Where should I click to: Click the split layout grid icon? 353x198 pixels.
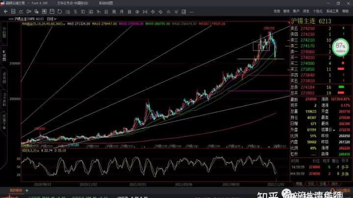click(184, 12)
